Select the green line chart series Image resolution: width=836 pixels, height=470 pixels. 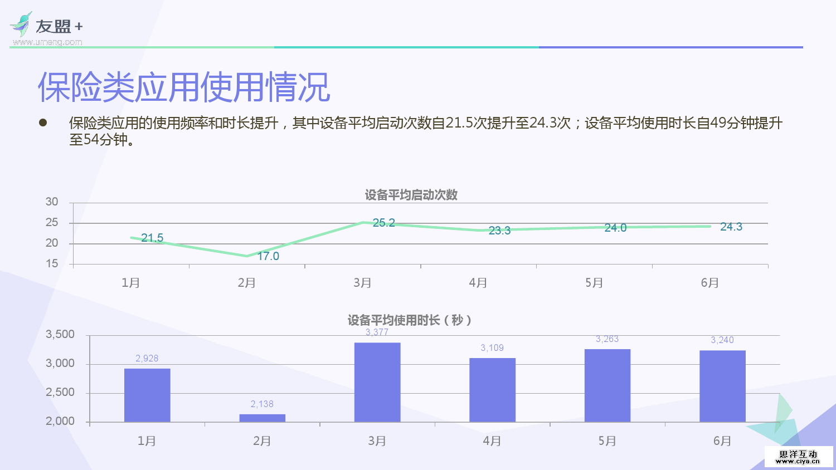click(x=307, y=239)
